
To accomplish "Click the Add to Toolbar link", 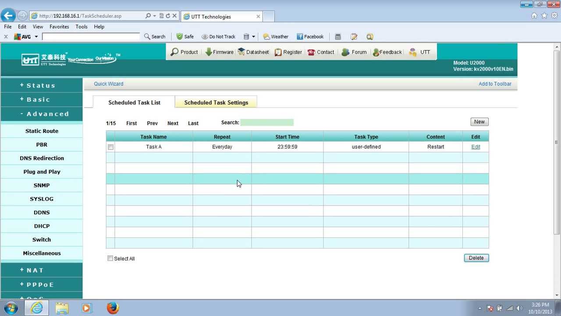I will point(495,84).
